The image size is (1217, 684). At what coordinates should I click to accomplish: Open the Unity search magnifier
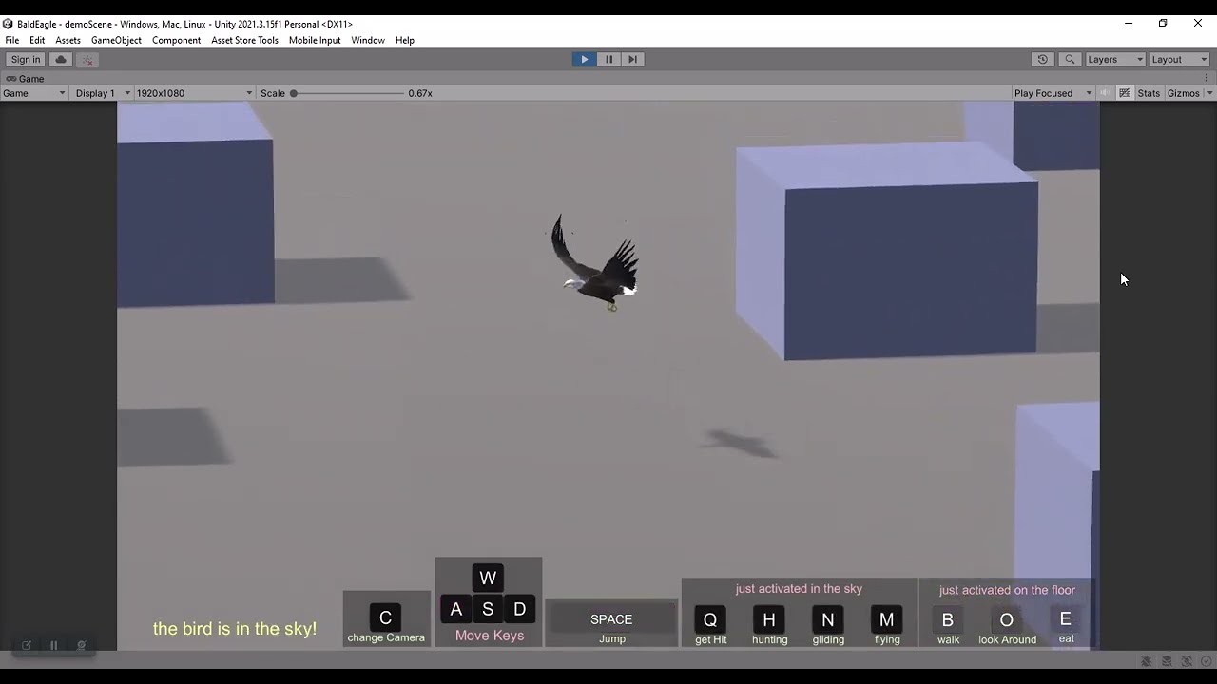coord(1070,59)
